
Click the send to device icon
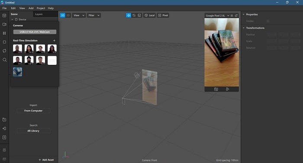click(x=4, y=128)
